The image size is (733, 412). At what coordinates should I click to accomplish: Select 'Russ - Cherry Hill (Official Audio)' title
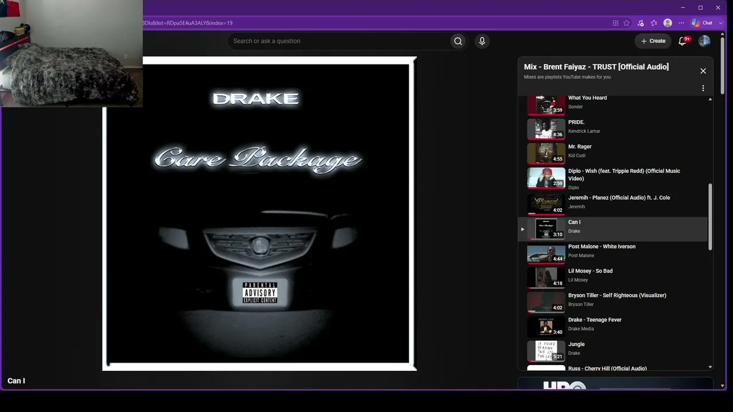coord(608,369)
